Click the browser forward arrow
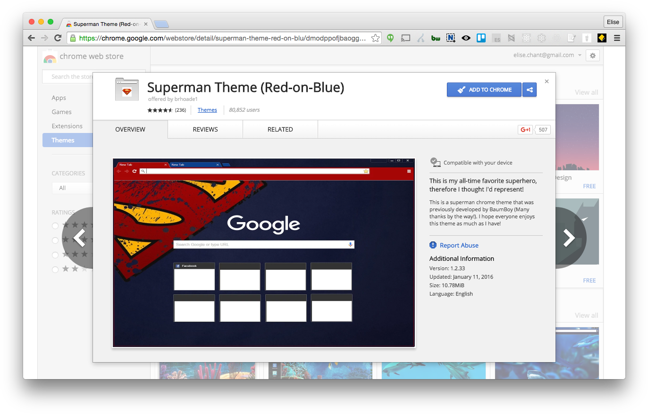This screenshot has height=414, width=648. [44, 38]
